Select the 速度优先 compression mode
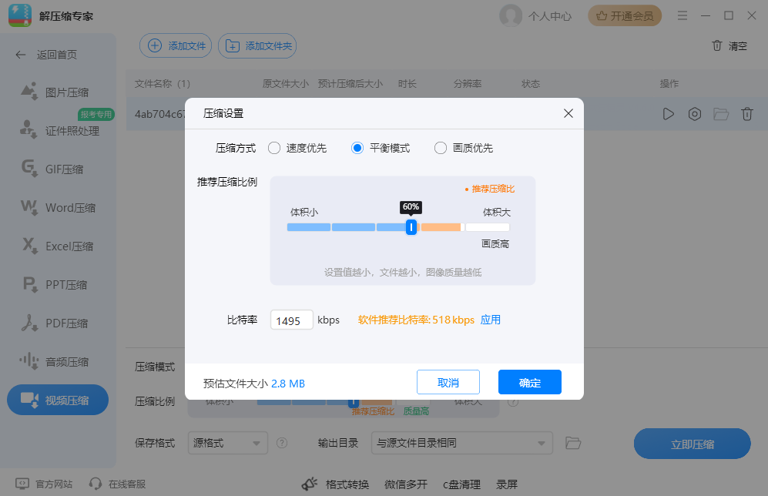This screenshot has height=496, width=768. tap(274, 148)
